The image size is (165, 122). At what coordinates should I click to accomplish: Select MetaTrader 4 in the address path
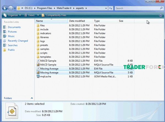[64, 8]
